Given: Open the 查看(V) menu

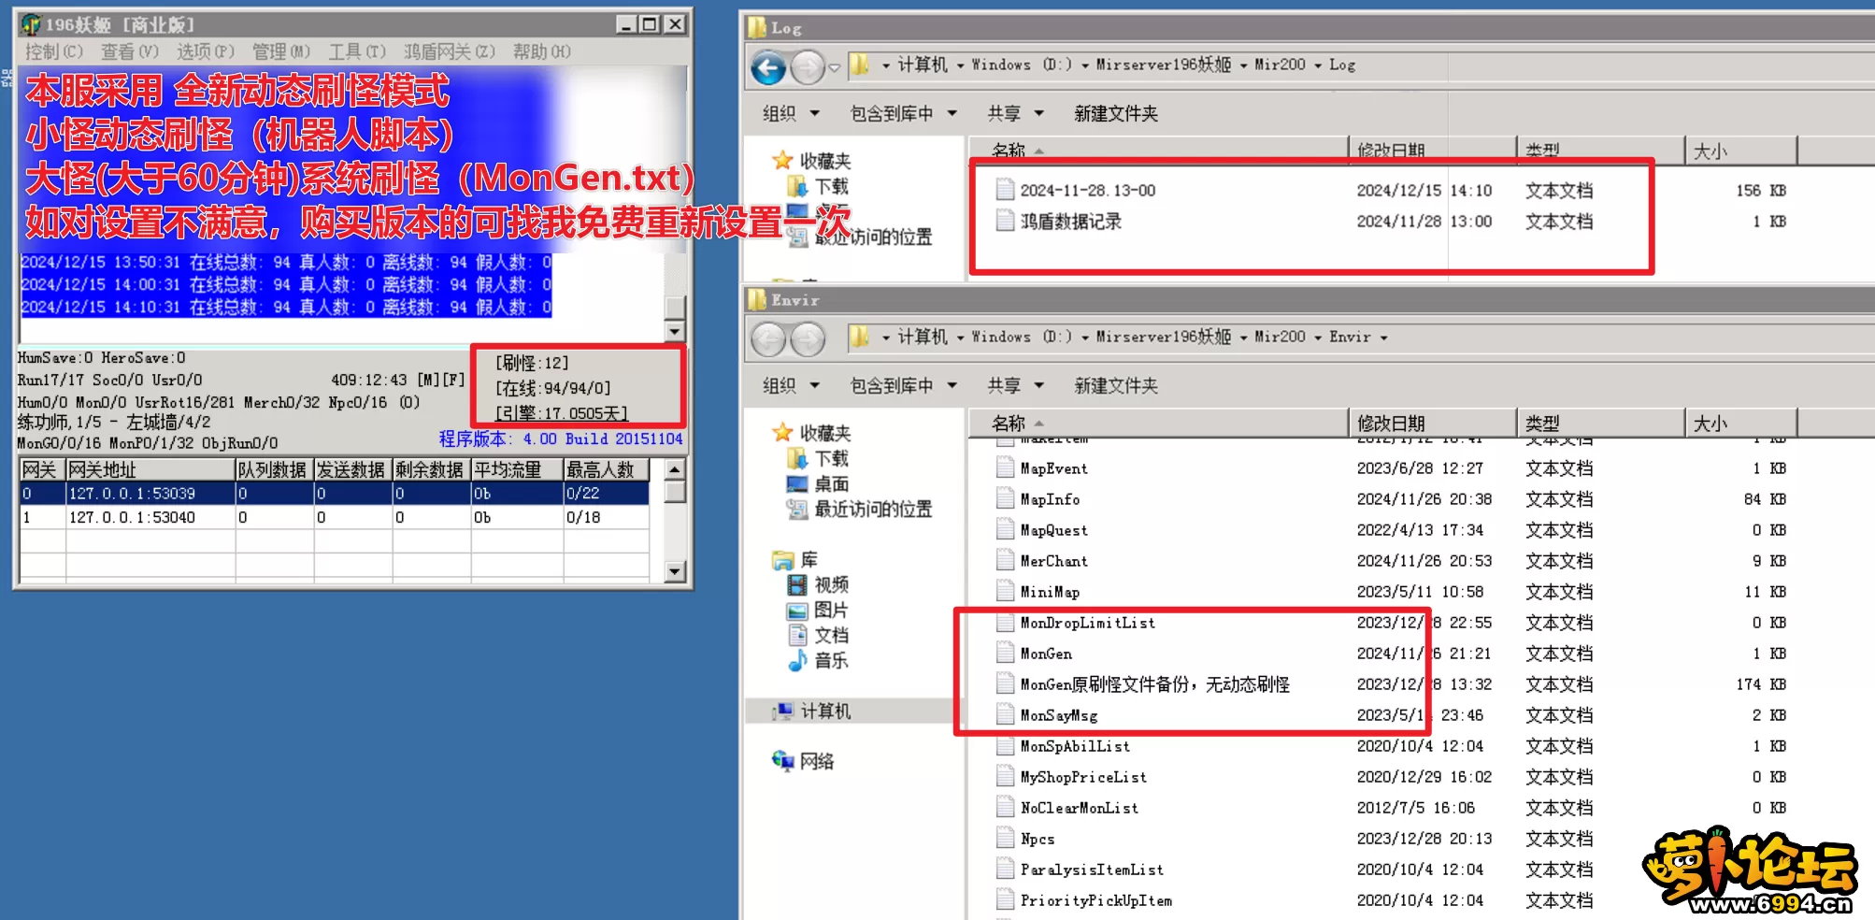Looking at the screenshot, I should (x=129, y=51).
